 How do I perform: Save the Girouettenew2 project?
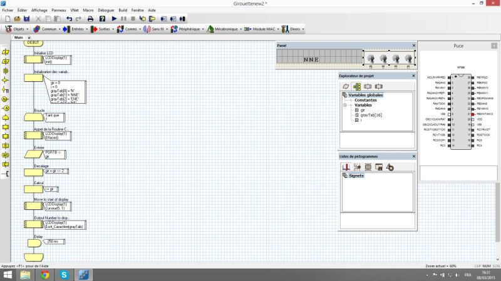pyautogui.click(x=27, y=19)
